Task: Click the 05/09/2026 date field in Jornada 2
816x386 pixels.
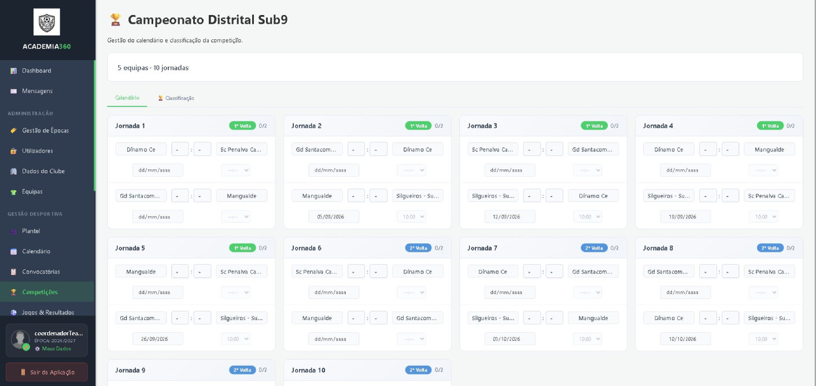Action: click(x=334, y=217)
